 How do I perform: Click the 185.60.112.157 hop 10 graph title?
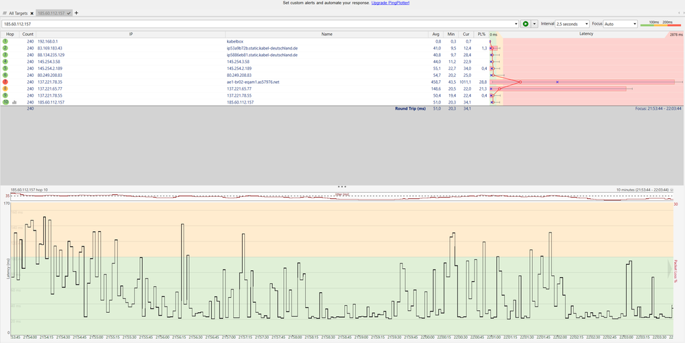click(29, 190)
